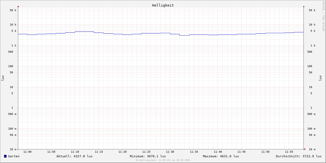The image size is (326, 163).
Task: Click the Erstellungszeit timestamp footer
Action: click(x=163, y=160)
